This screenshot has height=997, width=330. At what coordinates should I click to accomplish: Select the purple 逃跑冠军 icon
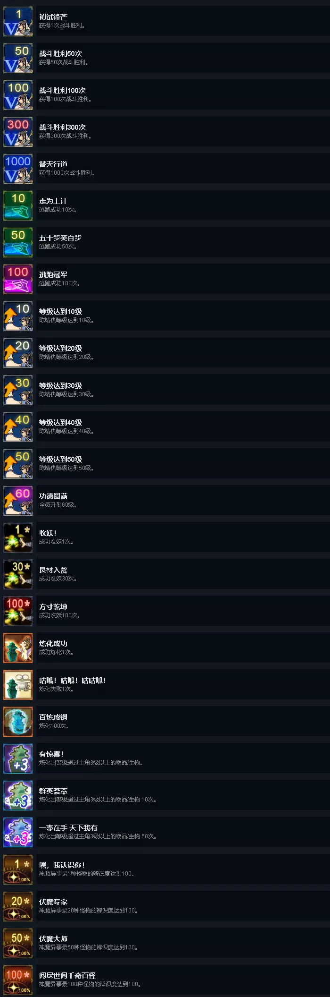pyautogui.click(x=18, y=279)
